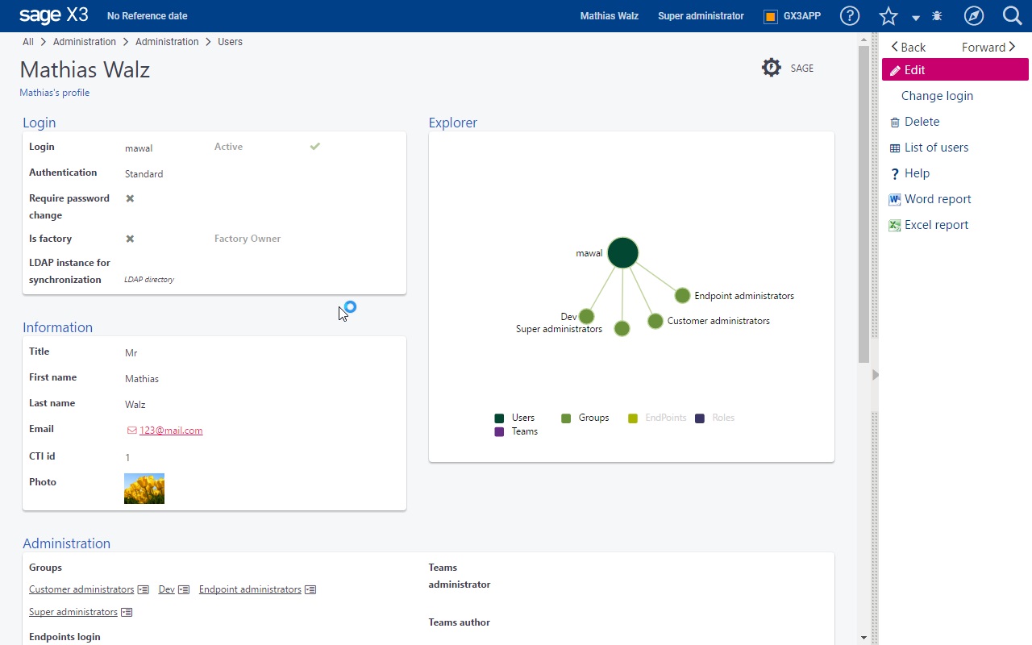Image resolution: width=1032 pixels, height=645 pixels.
Task: Open details icon beside Customer administrators group
Action: 143,590
